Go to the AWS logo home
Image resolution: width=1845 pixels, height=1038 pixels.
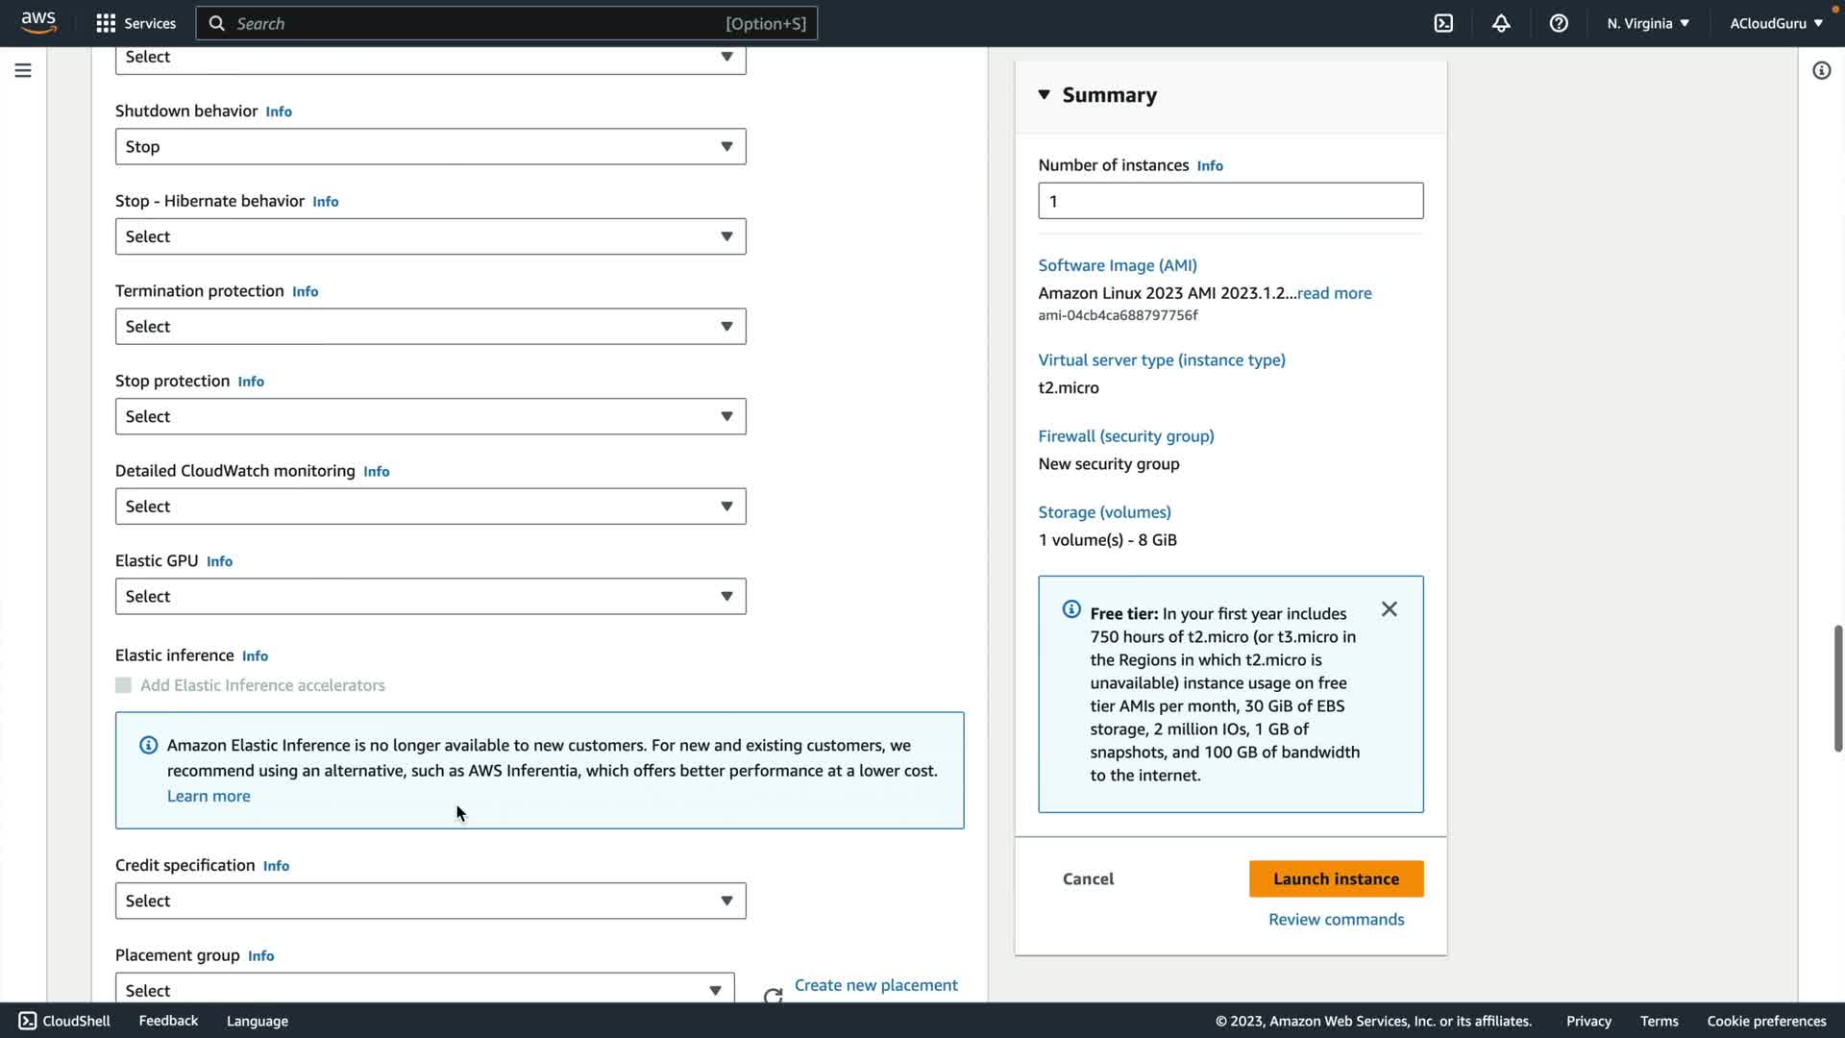pyautogui.click(x=38, y=22)
